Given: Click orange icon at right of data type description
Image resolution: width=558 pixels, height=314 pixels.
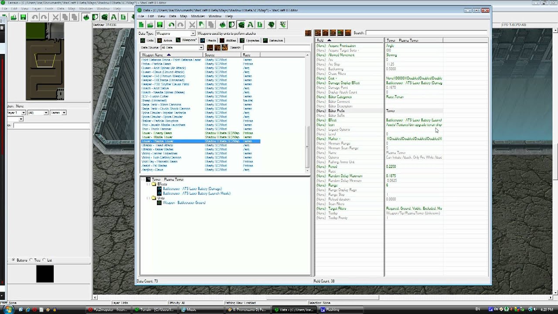Looking at the screenshot, I should (x=308, y=33).
